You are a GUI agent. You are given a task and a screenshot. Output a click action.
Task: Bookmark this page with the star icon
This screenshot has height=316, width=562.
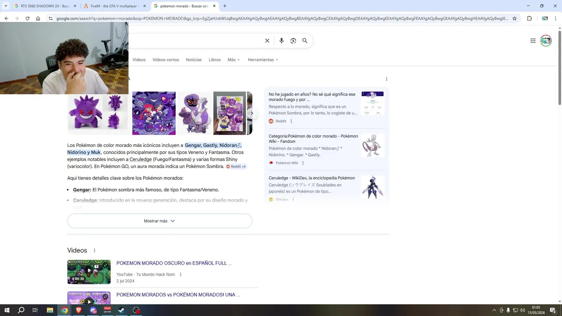(x=515, y=18)
